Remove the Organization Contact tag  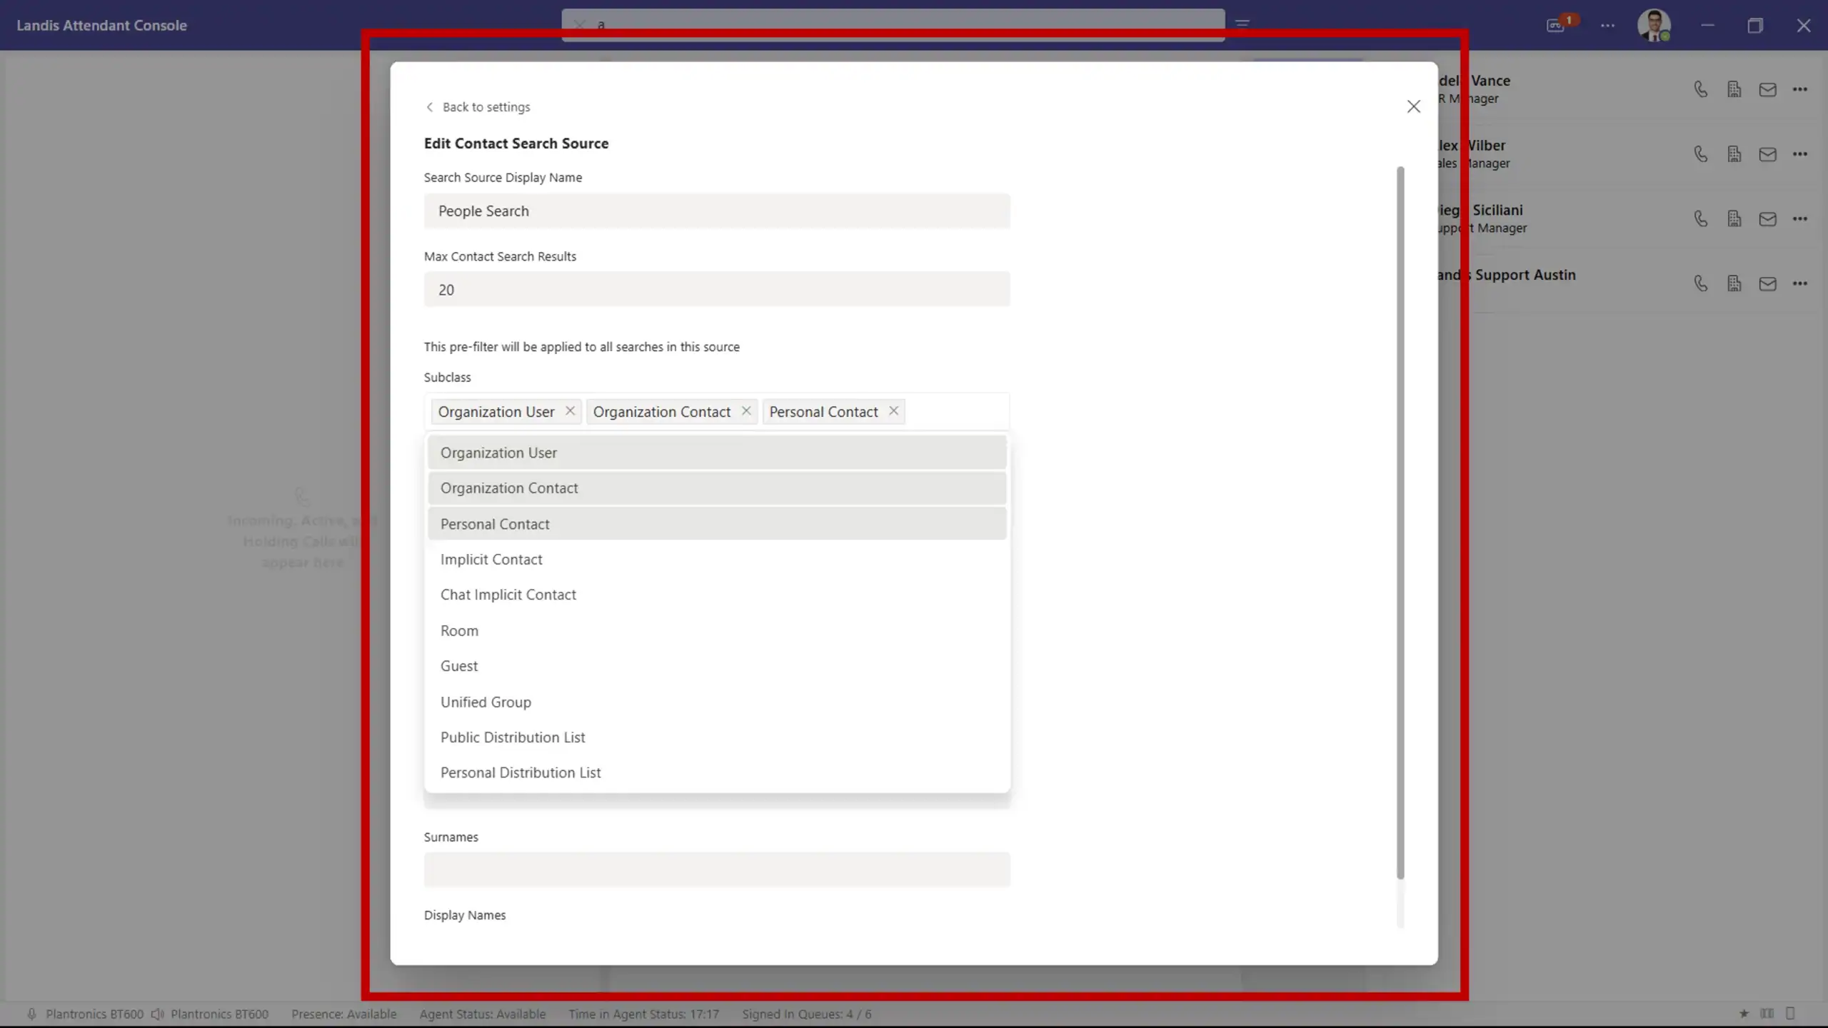pyautogui.click(x=746, y=411)
